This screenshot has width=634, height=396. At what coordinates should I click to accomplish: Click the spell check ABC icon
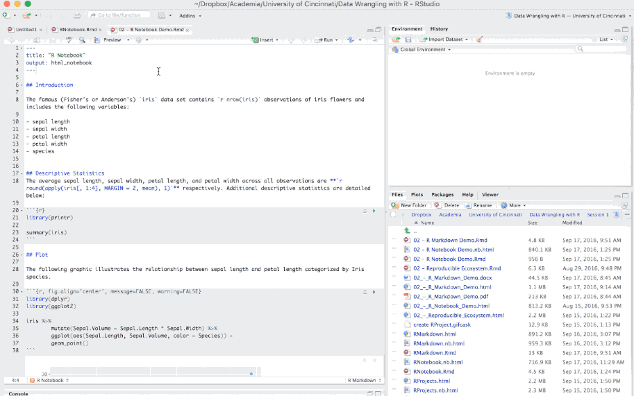pyautogui.click(x=69, y=40)
